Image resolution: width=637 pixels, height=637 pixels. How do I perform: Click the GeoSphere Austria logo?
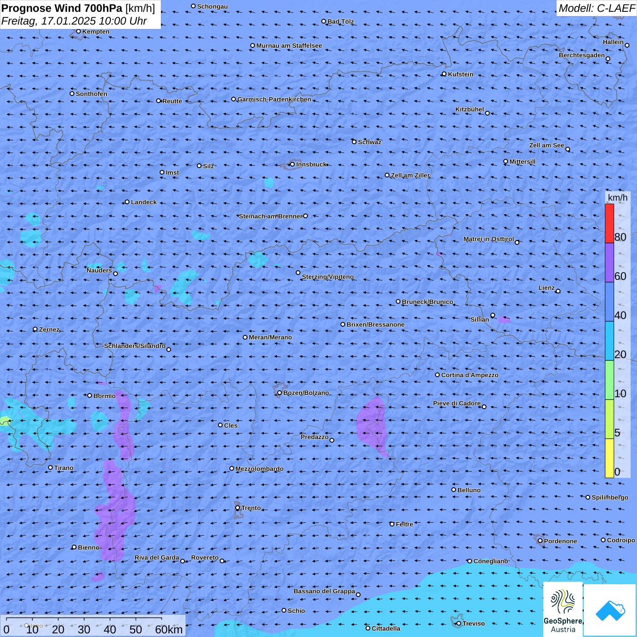563,610
